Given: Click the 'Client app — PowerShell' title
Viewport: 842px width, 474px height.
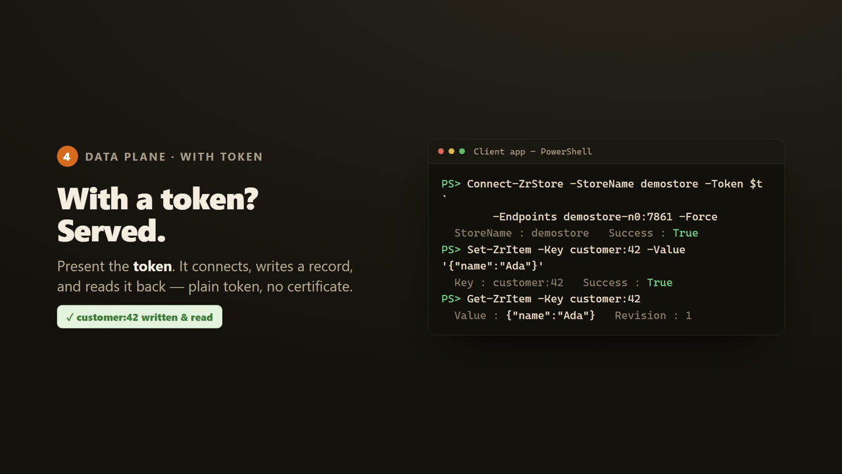Looking at the screenshot, I should 533,151.
